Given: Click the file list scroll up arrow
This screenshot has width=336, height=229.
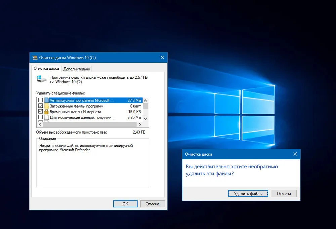Looking at the screenshot, I should coord(145,100).
